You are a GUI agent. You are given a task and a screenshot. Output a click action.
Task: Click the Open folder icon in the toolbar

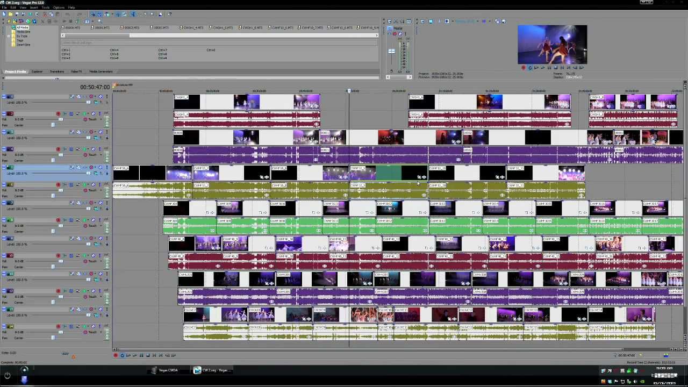tap(10, 14)
